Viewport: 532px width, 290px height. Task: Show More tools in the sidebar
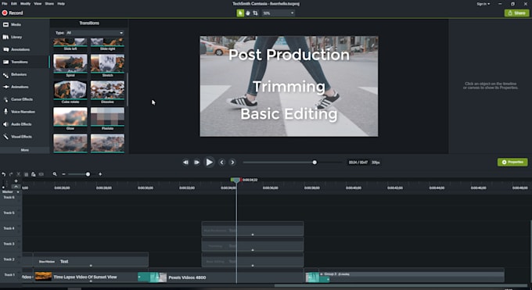pyautogui.click(x=24, y=150)
